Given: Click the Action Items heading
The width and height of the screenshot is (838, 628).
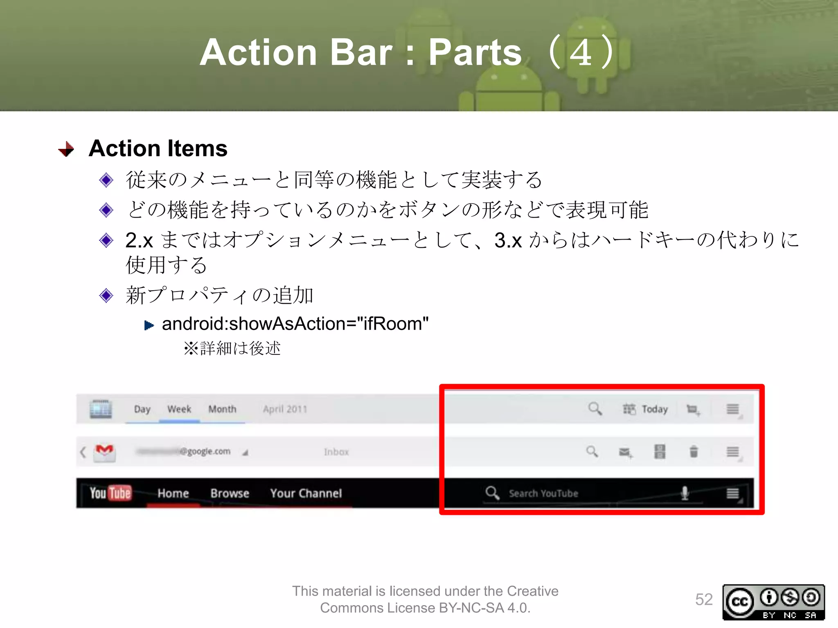Looking at the screenshot, I should coord(158,148).
